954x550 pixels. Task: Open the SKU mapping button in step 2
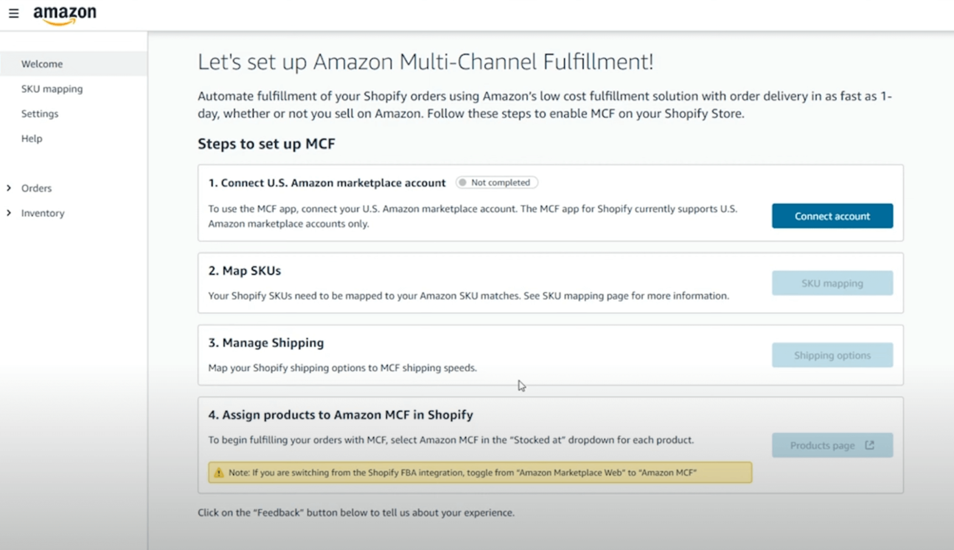[832, 282]
